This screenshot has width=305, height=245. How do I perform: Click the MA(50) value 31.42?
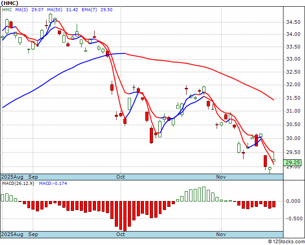pyautogui.click(x=72, y=10)
